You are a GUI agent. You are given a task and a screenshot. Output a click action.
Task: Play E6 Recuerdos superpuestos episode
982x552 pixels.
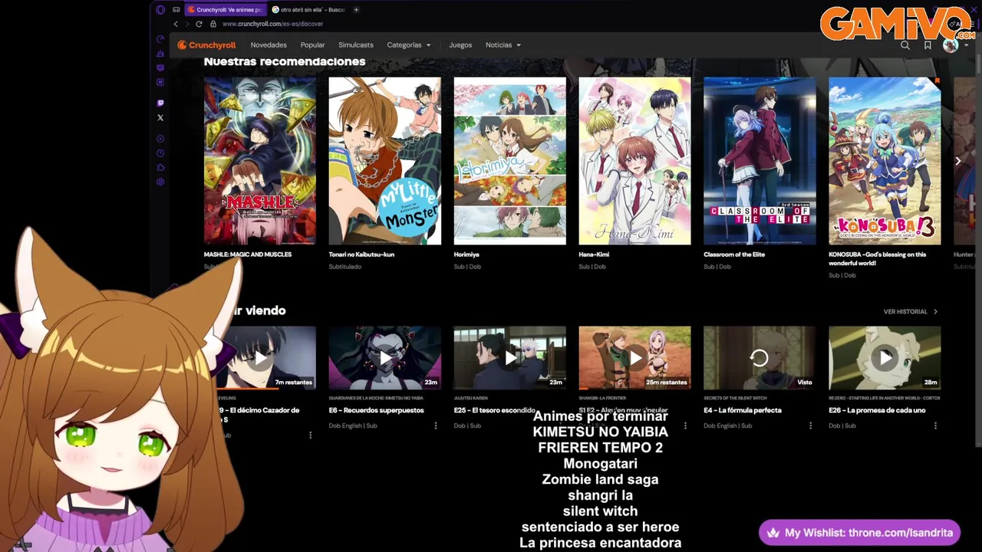pos(384,358)
